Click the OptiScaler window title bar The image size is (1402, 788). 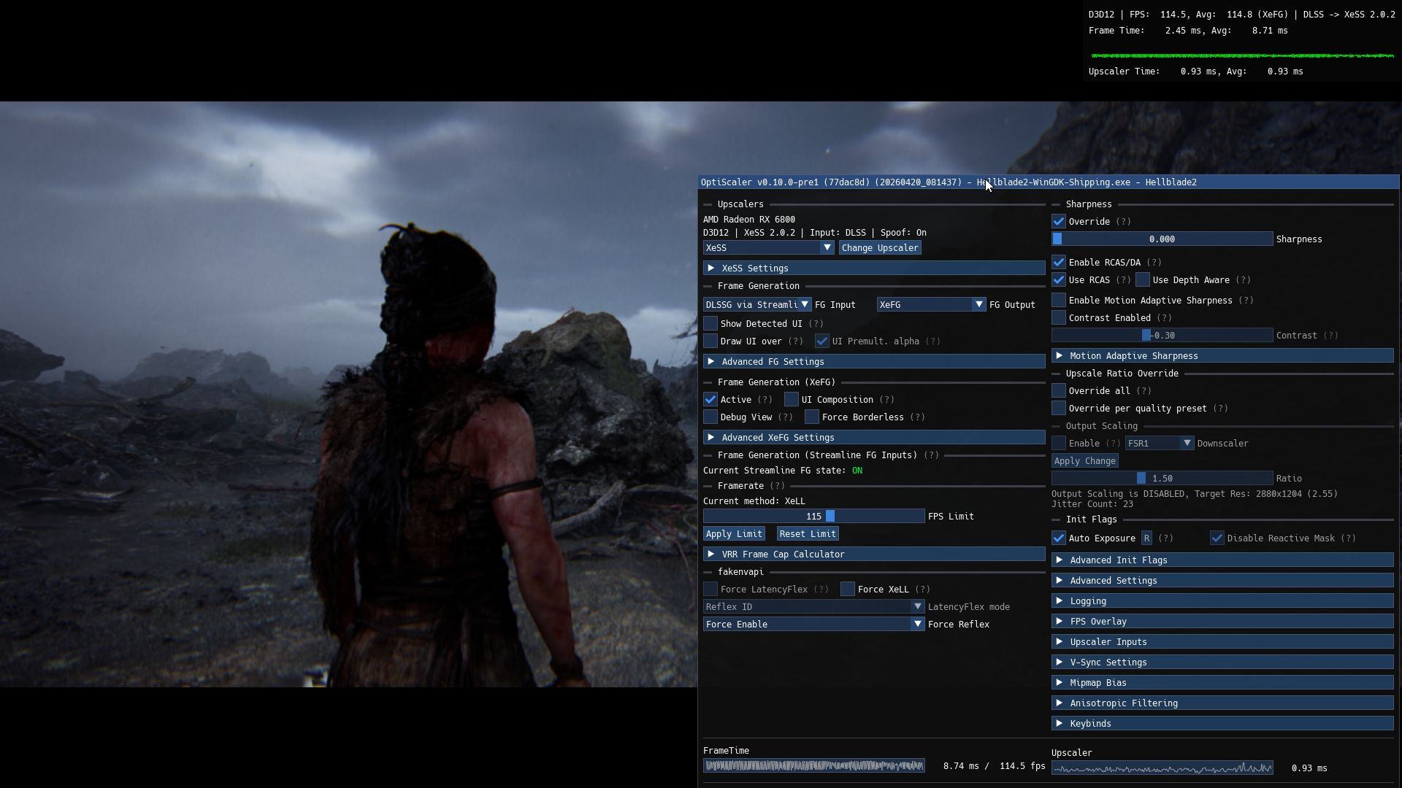click(x=1049, y=182)
